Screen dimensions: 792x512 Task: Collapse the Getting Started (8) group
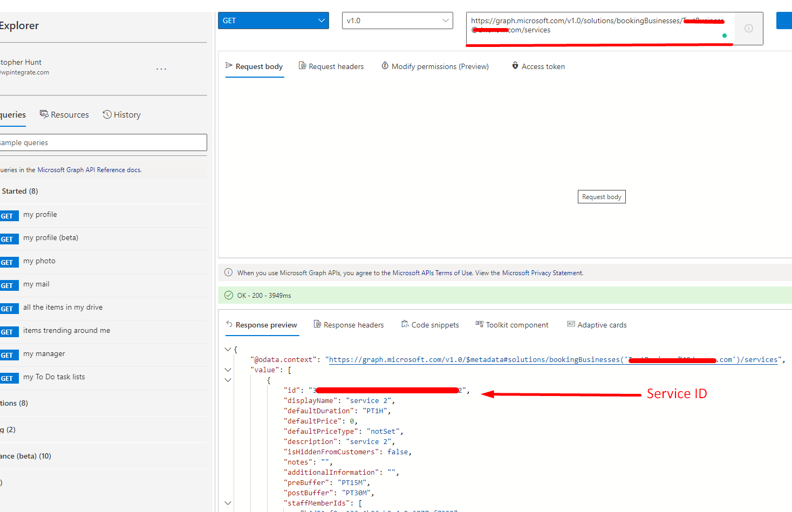point(103,192)
